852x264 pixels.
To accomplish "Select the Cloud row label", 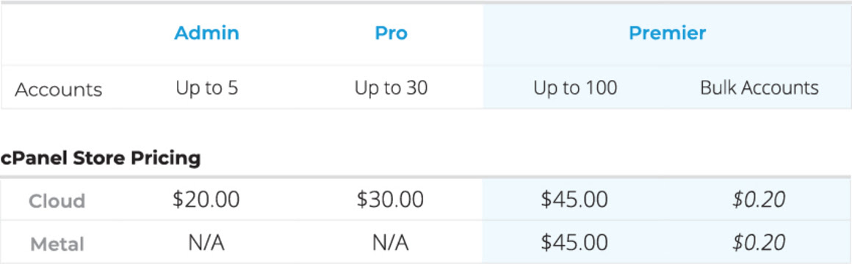I will point(57,201).
